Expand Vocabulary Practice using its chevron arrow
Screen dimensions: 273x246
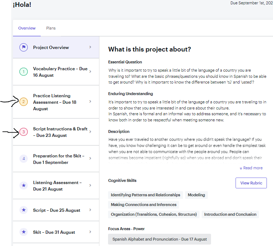coord(90,72)
